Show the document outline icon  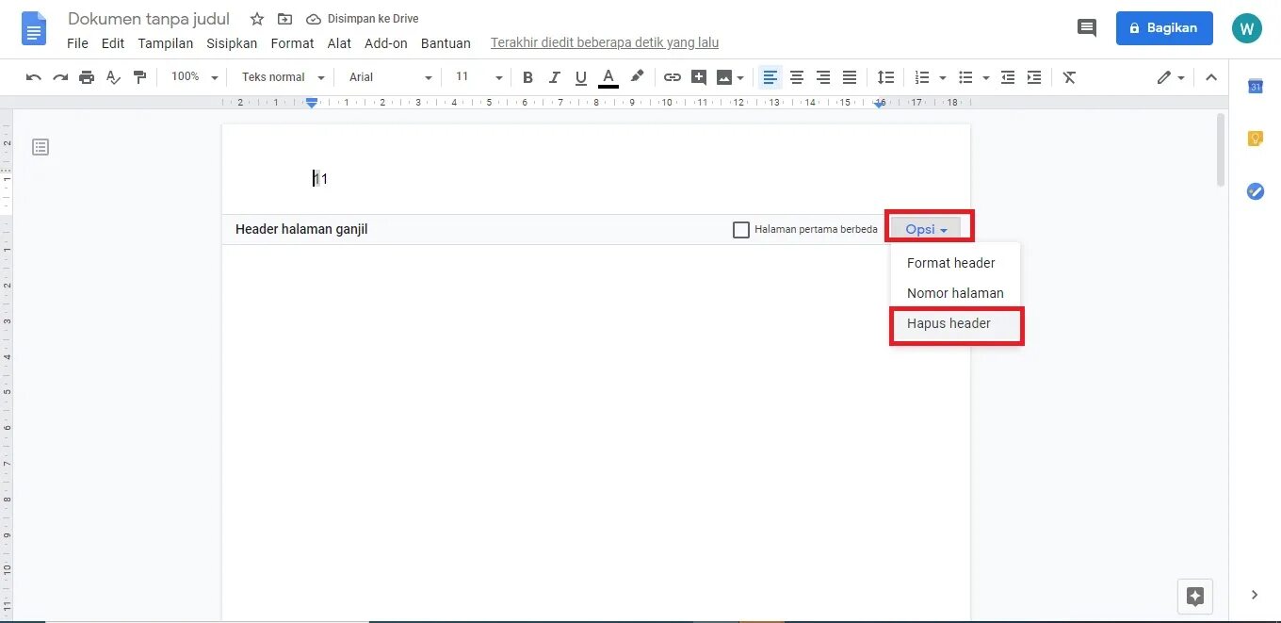click(41, 147)
